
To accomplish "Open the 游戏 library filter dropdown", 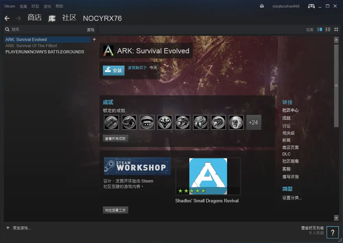I will (x=90, y=30).
